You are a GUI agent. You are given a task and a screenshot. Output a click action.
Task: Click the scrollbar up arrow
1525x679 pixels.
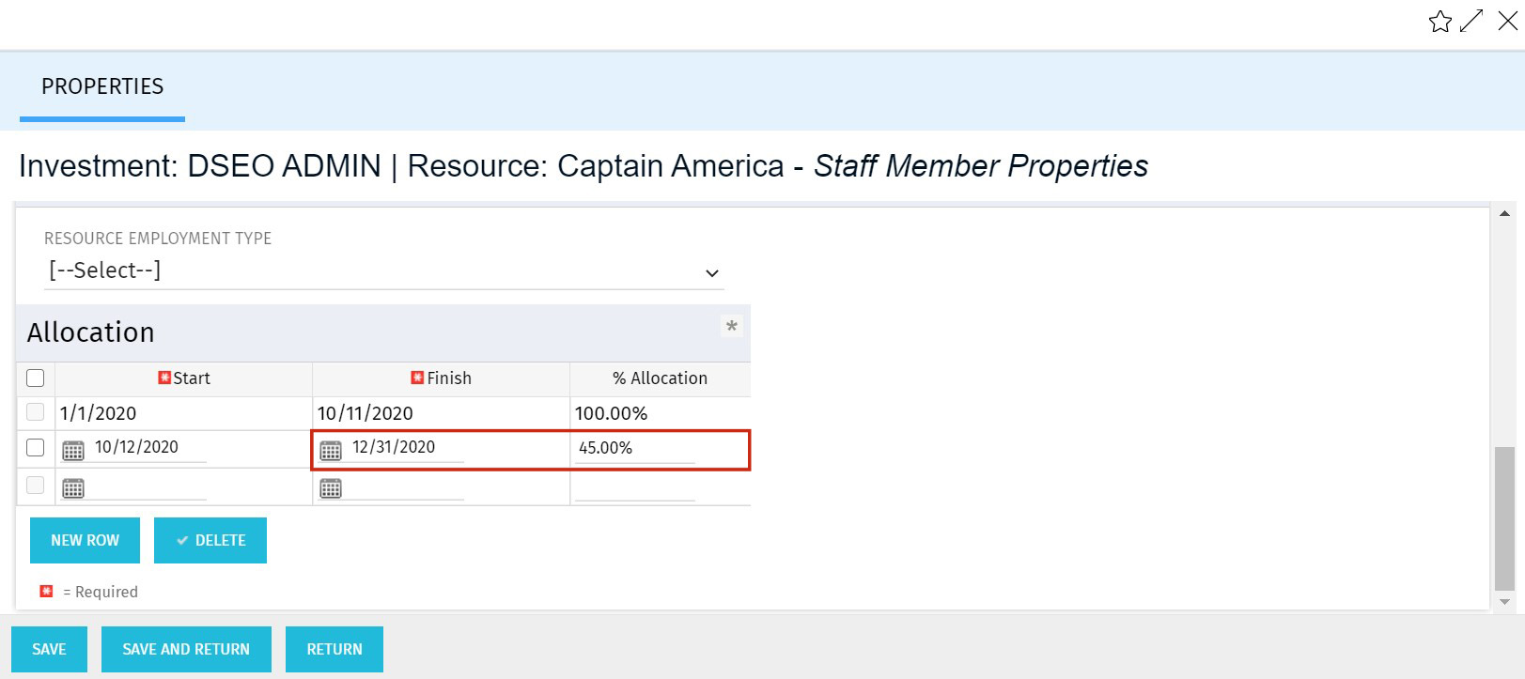pyautogui.click(x=1504, y=214)
